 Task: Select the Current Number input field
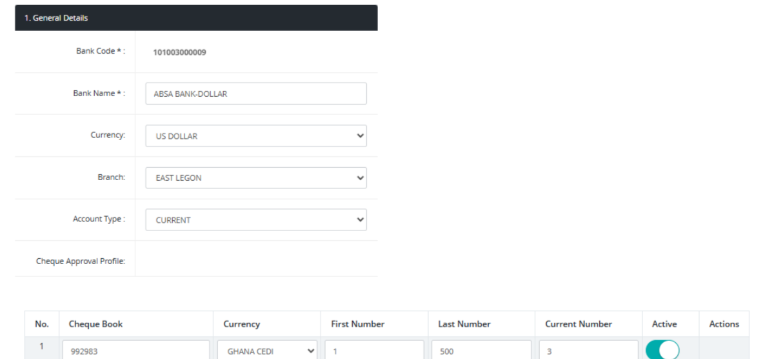click(x=588, y=351)
